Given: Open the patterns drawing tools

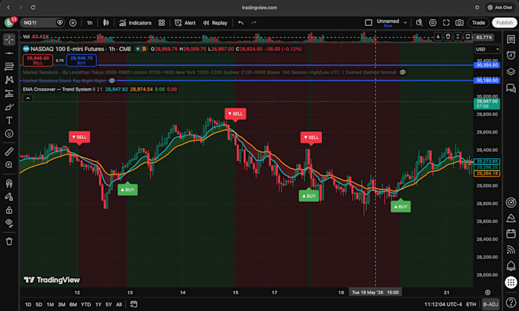Looking at the screenshot, I should pos(9,80).
